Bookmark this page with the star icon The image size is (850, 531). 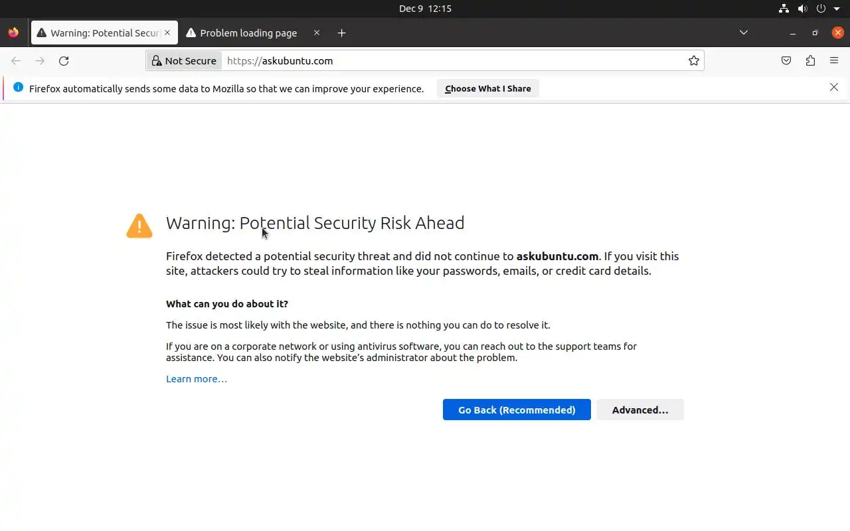tap(694, 61)
